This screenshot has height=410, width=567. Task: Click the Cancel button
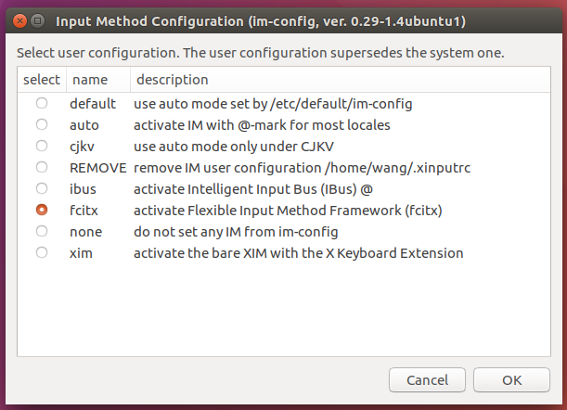[427, 380]
